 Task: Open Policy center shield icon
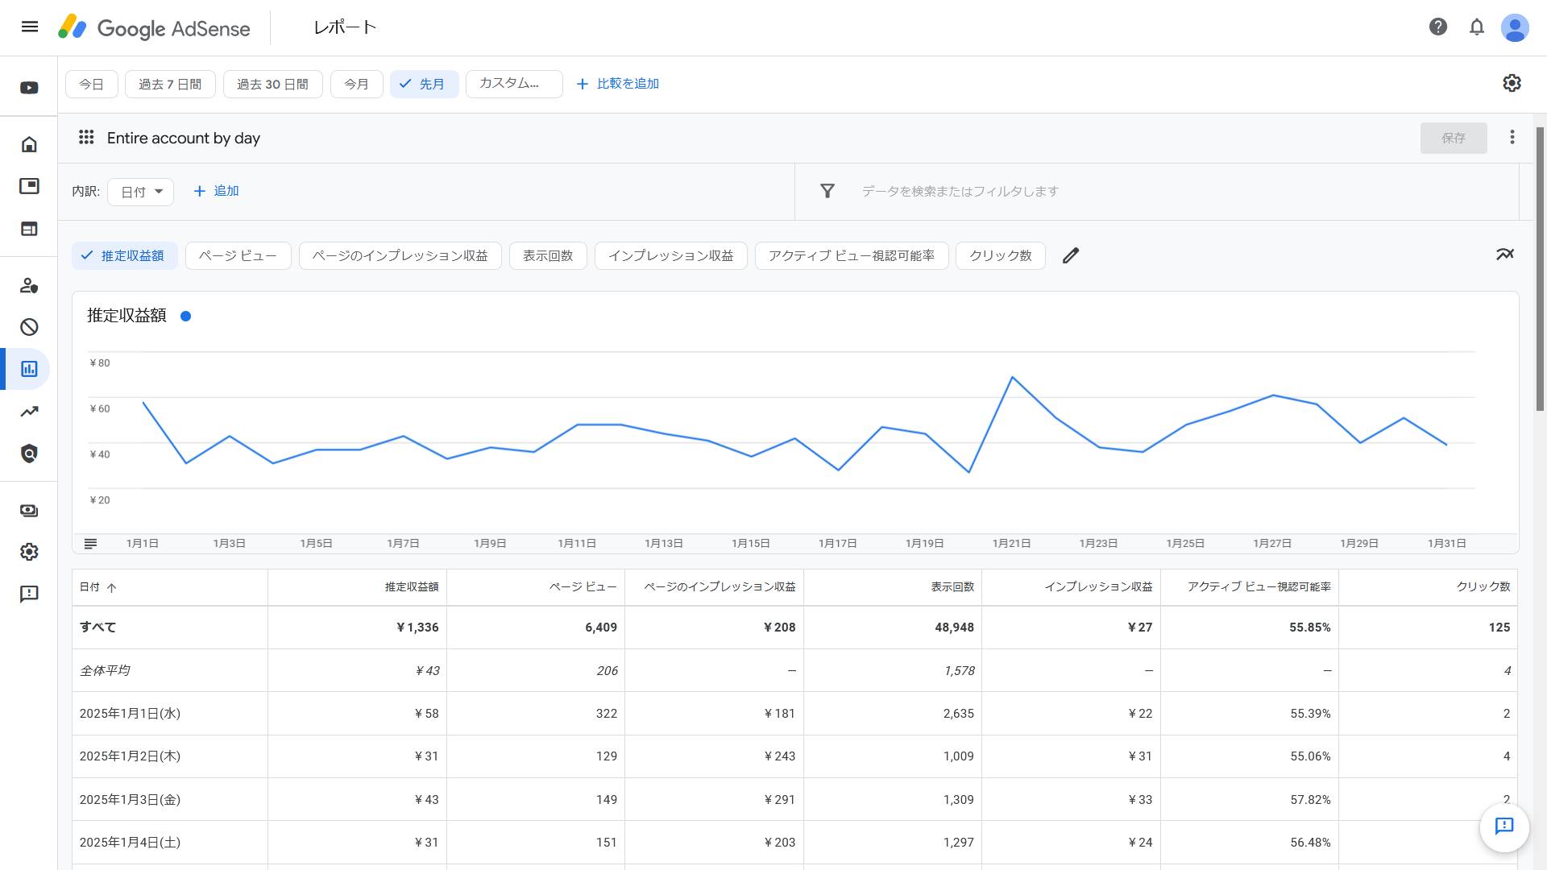pos(29,454)
